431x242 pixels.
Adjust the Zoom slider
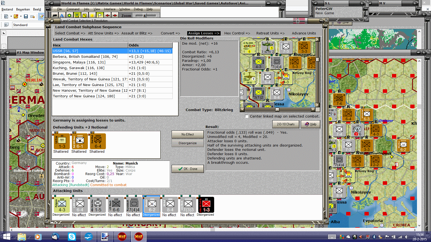click(144, 16)
